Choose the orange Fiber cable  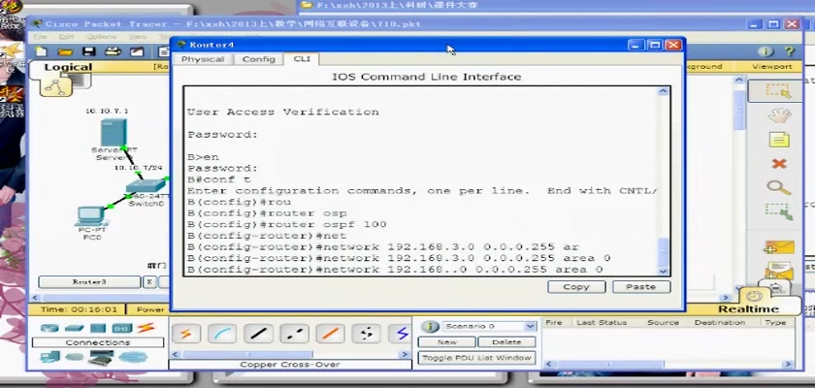coord(330,334)
